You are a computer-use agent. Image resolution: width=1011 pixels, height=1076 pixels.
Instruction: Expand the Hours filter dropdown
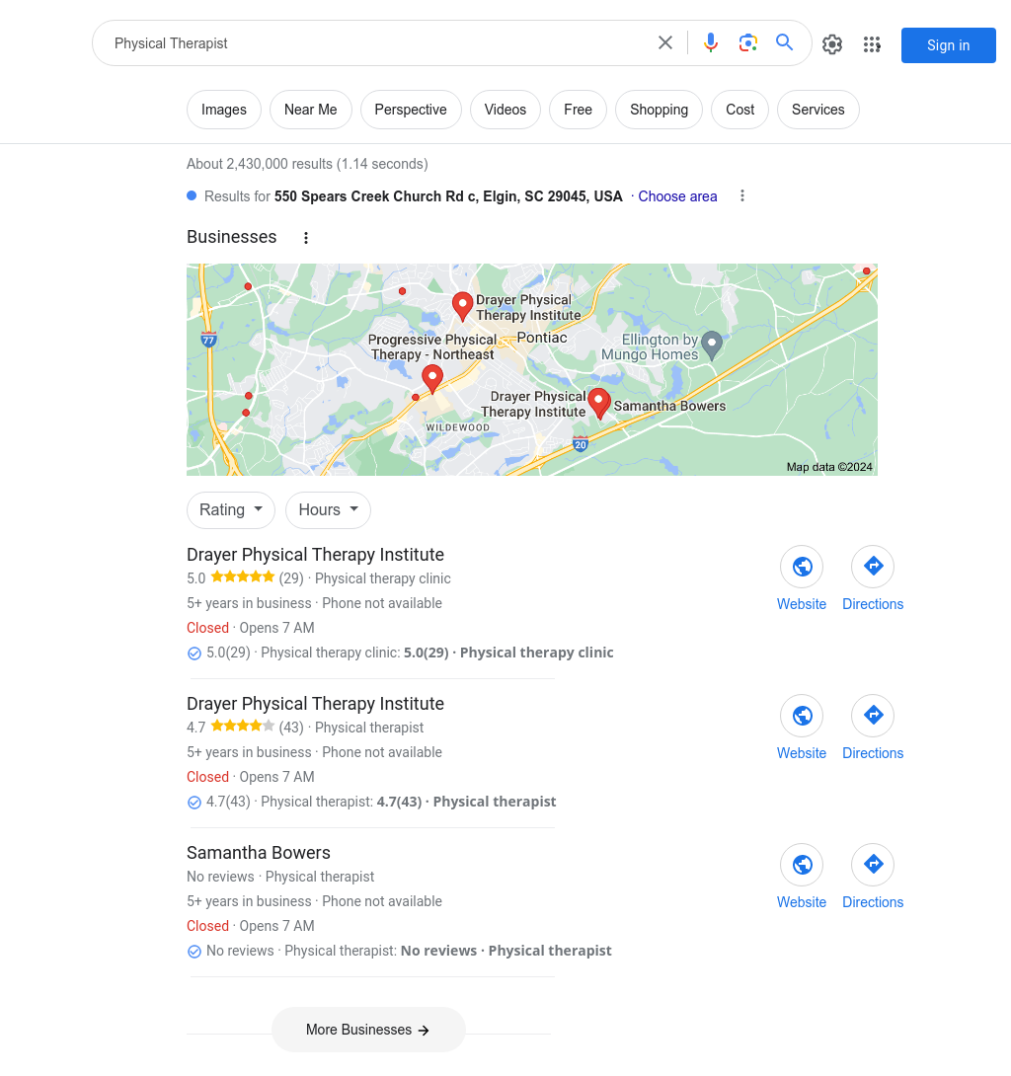[x=328, y=509]
